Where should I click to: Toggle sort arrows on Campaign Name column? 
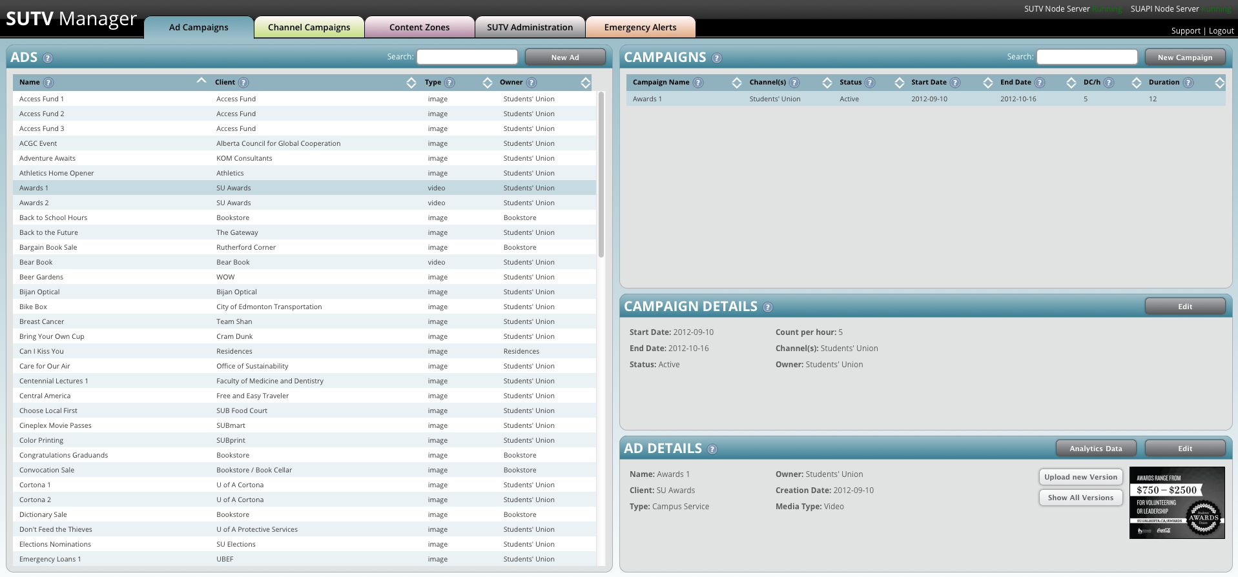pos(737,83)
